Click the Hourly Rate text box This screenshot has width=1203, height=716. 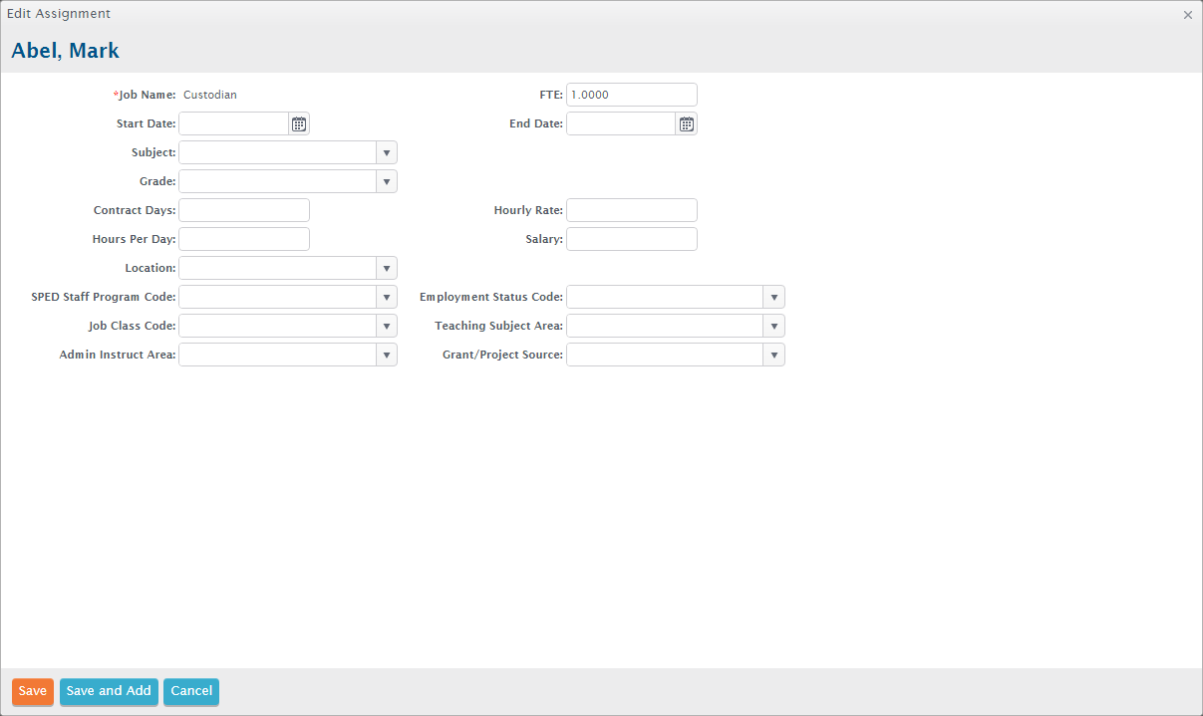(x=631, y=210)
